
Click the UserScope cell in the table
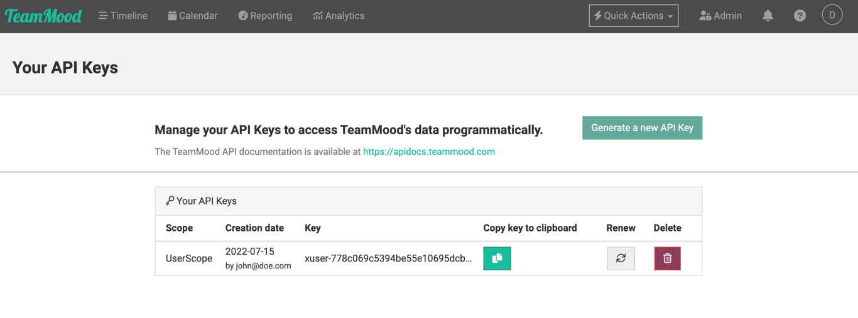(189, 258)
